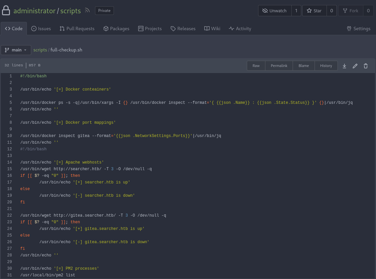
Task: Open the Activity tab
Action: [240, 29]
